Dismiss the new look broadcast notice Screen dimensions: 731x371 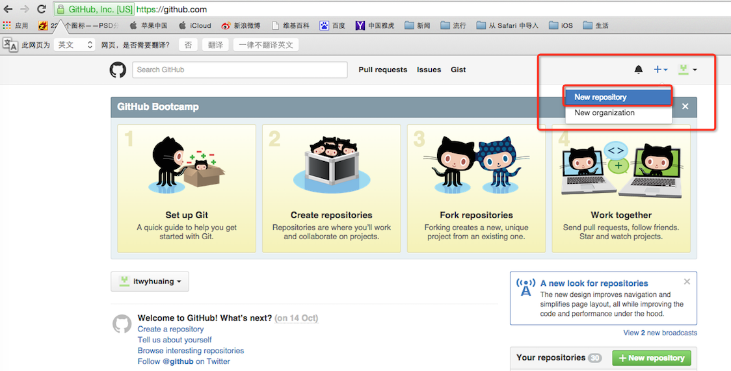687,281
